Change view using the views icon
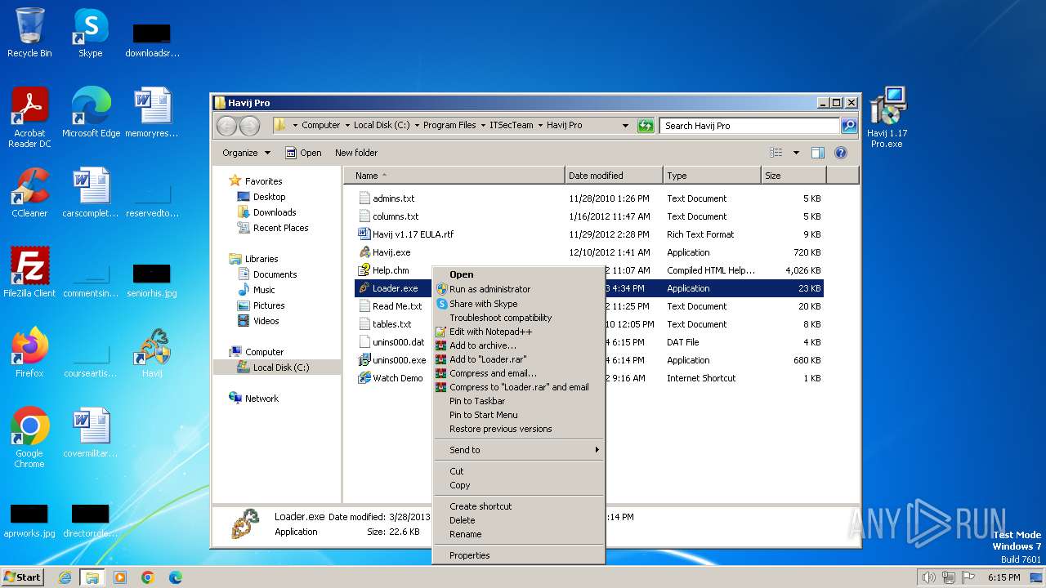This screenshot has width=1046, height=588. (x=776, y=153)
